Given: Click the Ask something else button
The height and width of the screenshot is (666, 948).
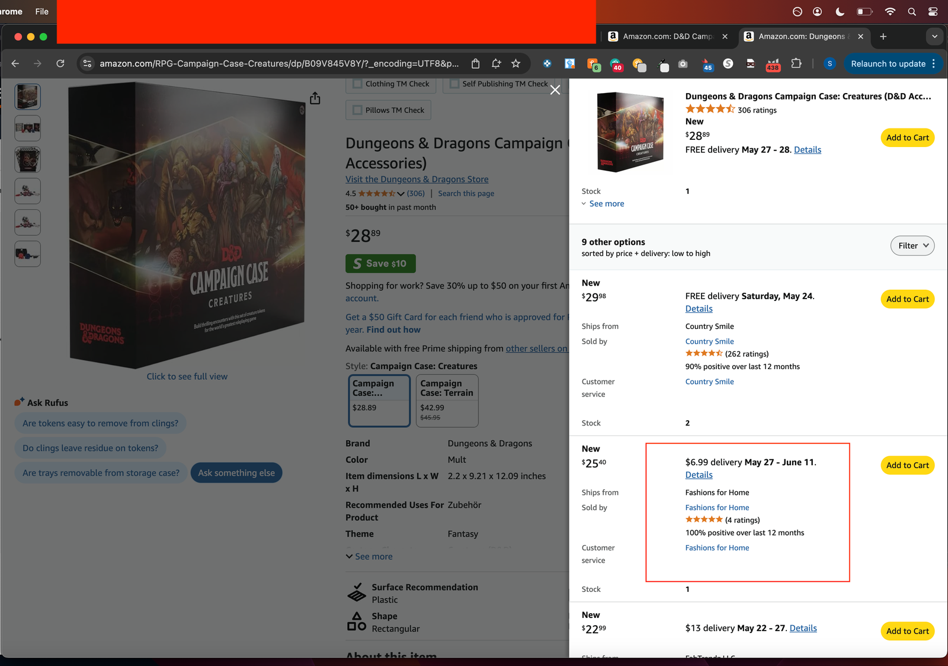Looking at the screenshot, I should 236,473.
